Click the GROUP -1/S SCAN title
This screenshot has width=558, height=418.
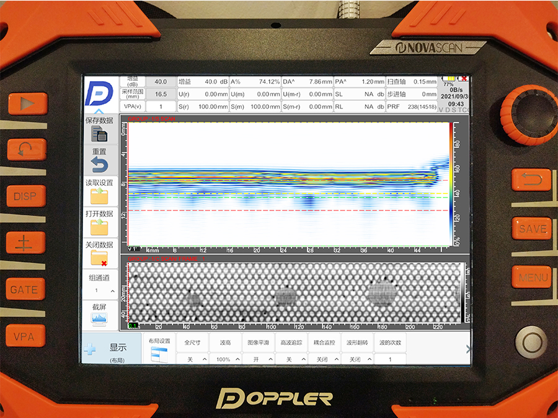[x=152, y=119]
